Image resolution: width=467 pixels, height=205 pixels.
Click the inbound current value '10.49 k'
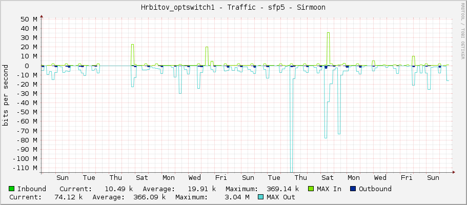tap(118, 189)
